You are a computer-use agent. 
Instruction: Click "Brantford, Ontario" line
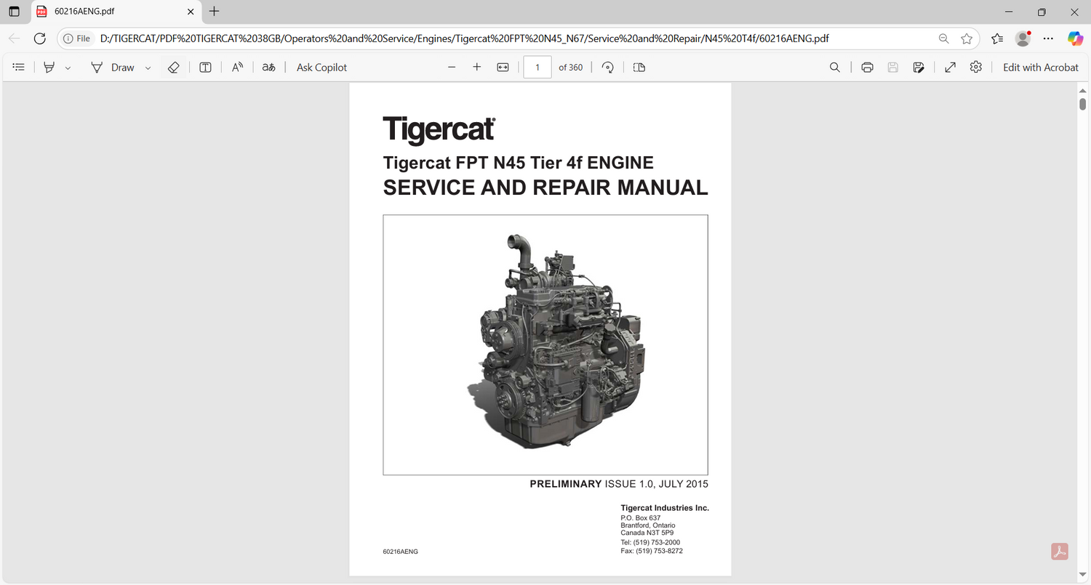[x=648, y=525]
